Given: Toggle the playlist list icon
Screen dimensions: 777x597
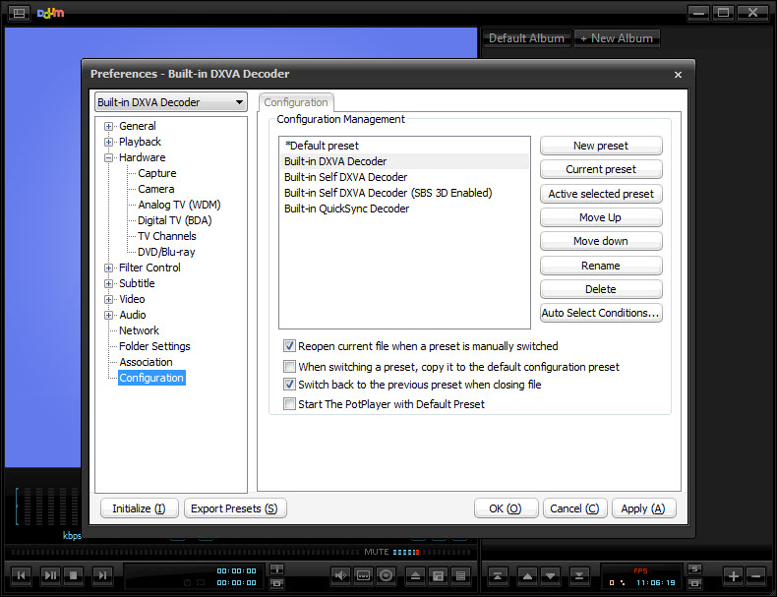Looking at the screenshot, I should pyautogui.click(x=461, y=575).
